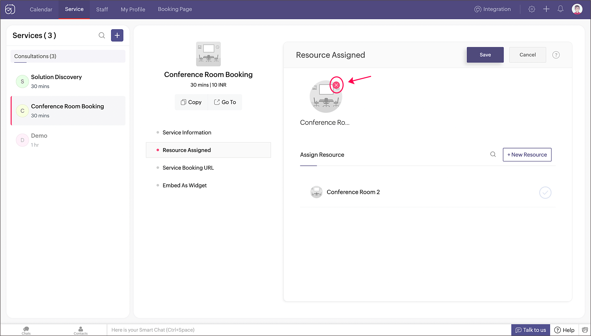Select the Assign Resource tab
The height and width of the screenshot is (336, 591).
pos(322,155)
